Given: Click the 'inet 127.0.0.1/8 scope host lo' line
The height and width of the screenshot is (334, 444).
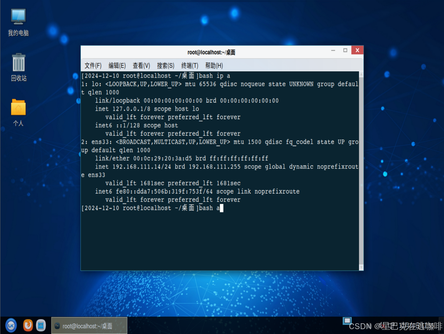Looking at the screenshot, I should [147, 109].
